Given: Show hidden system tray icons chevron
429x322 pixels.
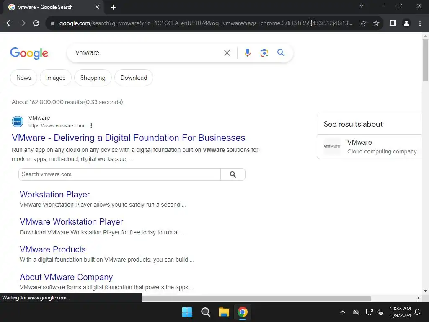Looking at the screenshot, I should pyautogui.click(x=343, y=312).
